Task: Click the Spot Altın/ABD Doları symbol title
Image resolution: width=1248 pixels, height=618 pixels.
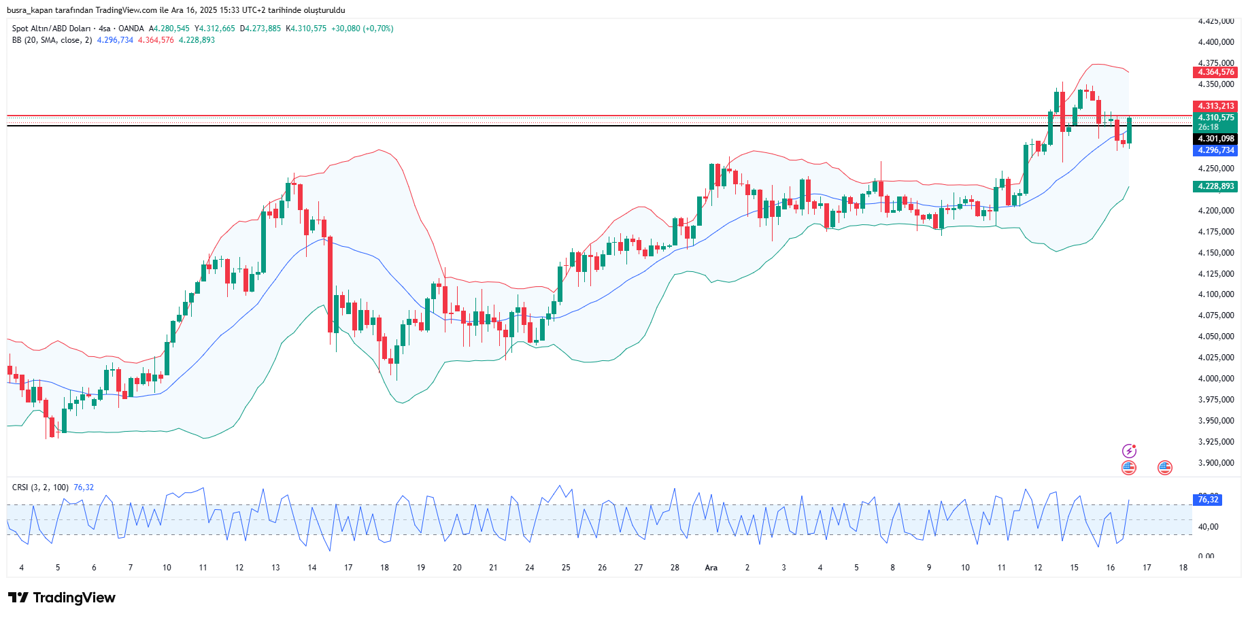Action: (51, 29)
